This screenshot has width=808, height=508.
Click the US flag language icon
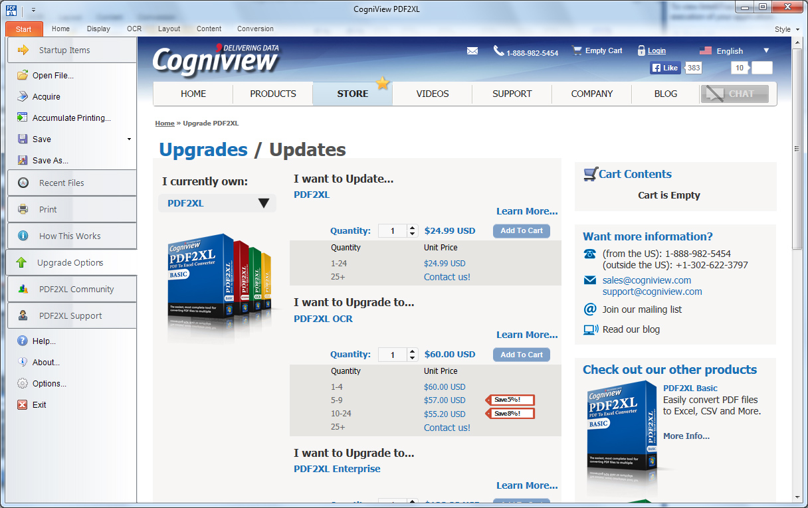(706, 50)
